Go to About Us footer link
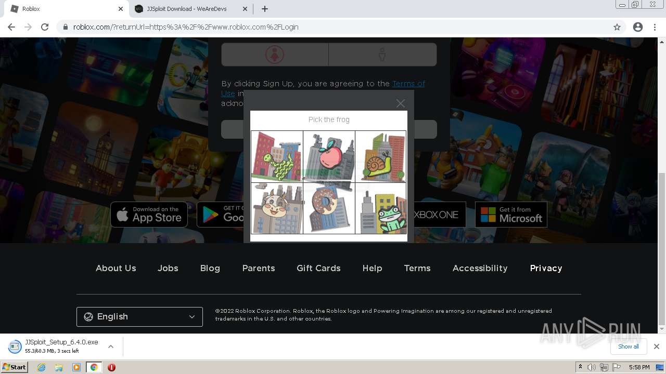666x374 pixels. [116, 268]
